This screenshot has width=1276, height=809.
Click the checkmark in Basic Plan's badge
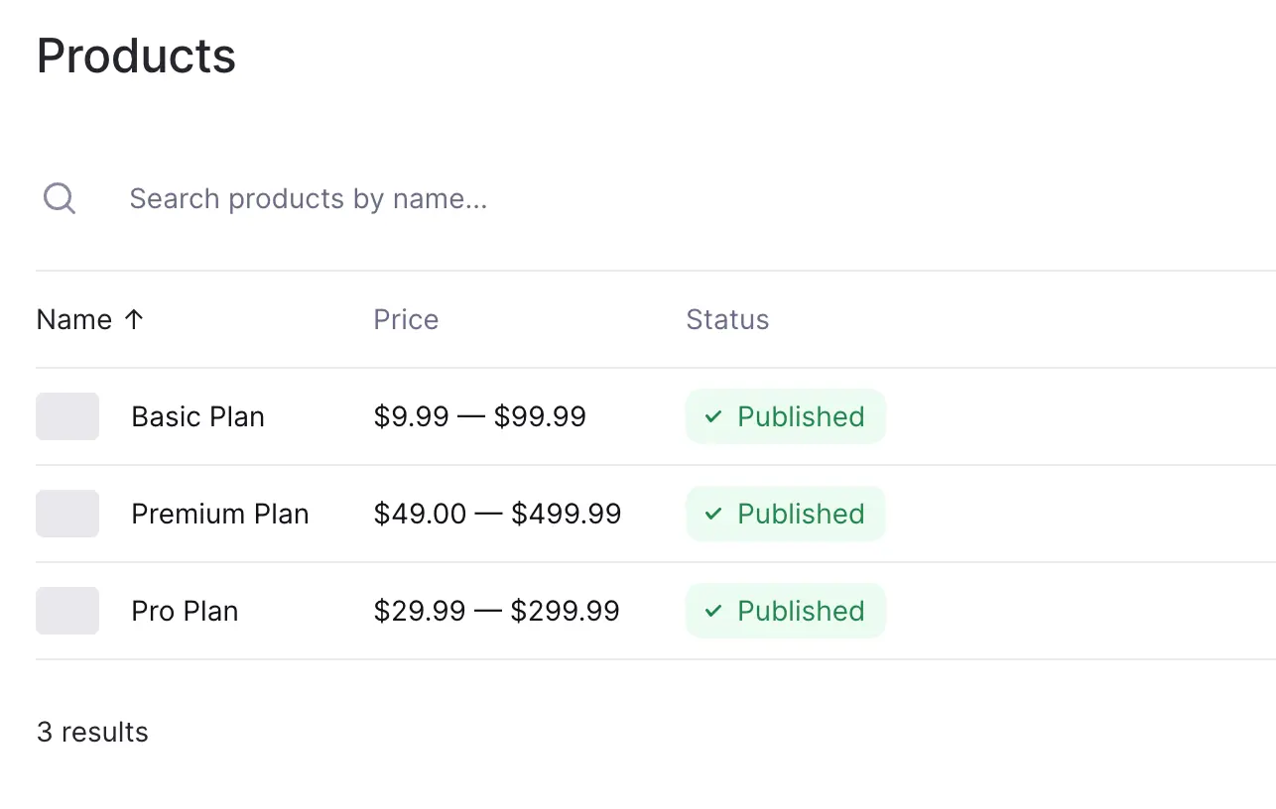click(x=712, y=417)
